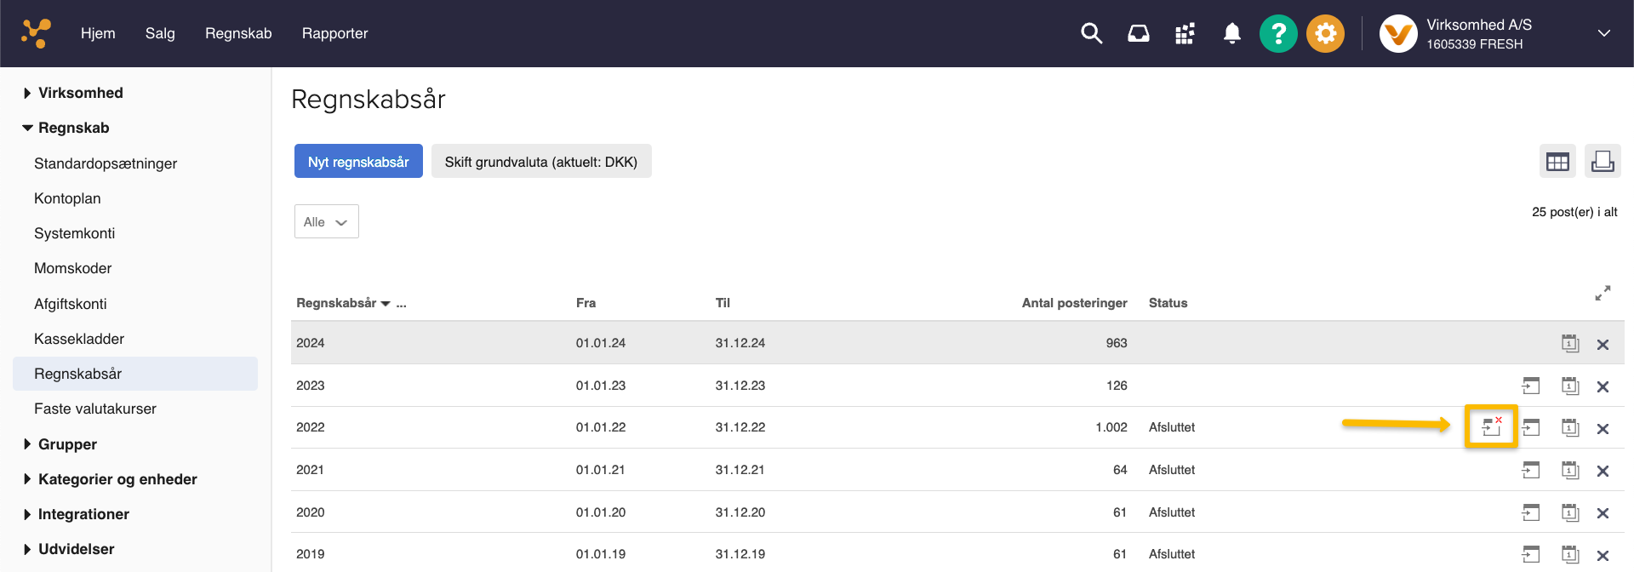Open the inbox tray icon

tap(1138, 34)
